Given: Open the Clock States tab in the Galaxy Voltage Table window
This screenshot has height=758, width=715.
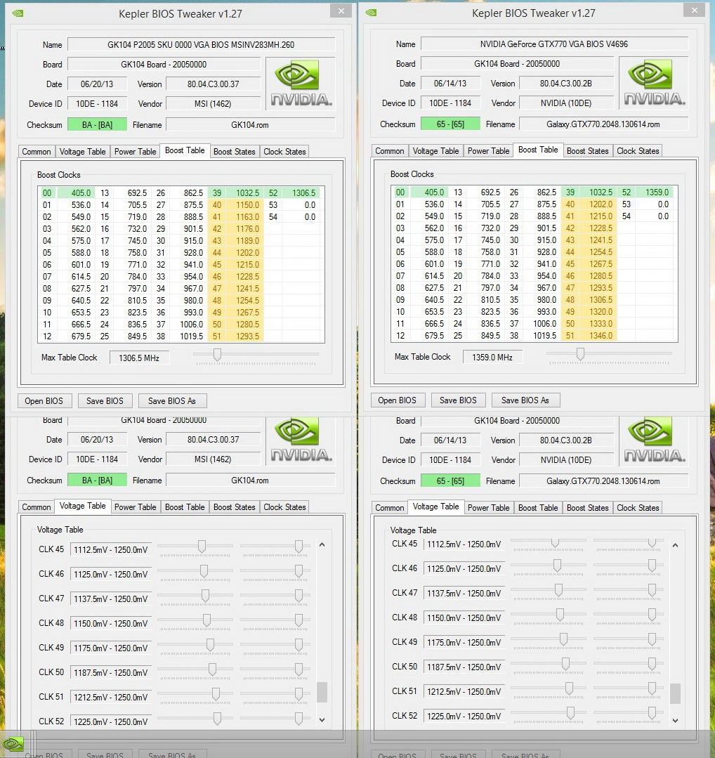Looking at the screenshot, I should (638, 508).
